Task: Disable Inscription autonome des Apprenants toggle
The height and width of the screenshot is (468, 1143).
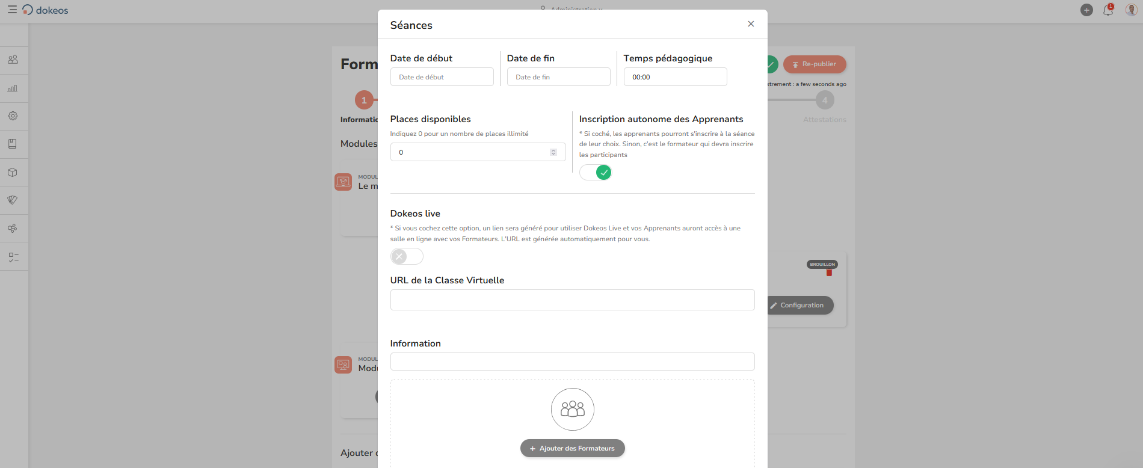Action: pos(596,173)
